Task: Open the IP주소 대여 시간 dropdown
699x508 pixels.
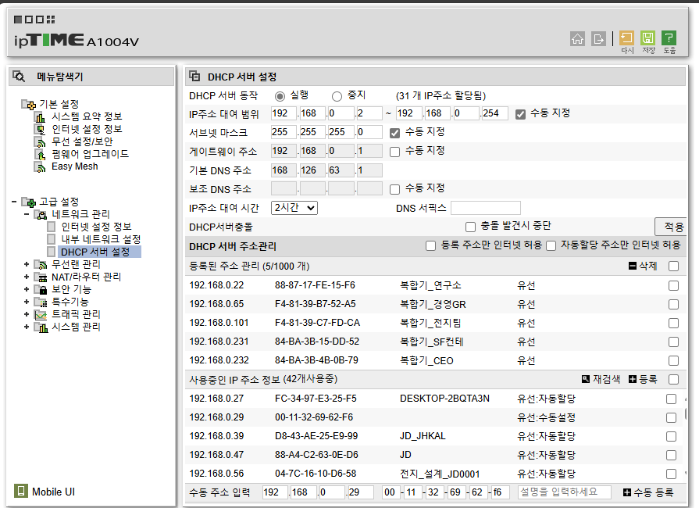Action: coord(294,208)
